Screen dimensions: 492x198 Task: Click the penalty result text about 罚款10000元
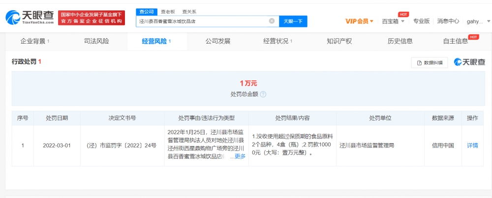[292, 145]
